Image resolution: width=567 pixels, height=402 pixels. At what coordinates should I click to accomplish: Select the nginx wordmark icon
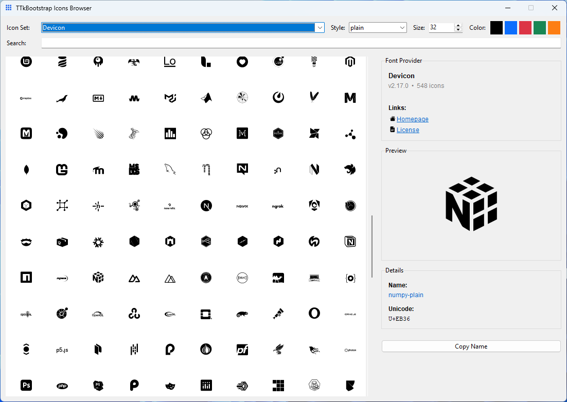coord(242,205)
